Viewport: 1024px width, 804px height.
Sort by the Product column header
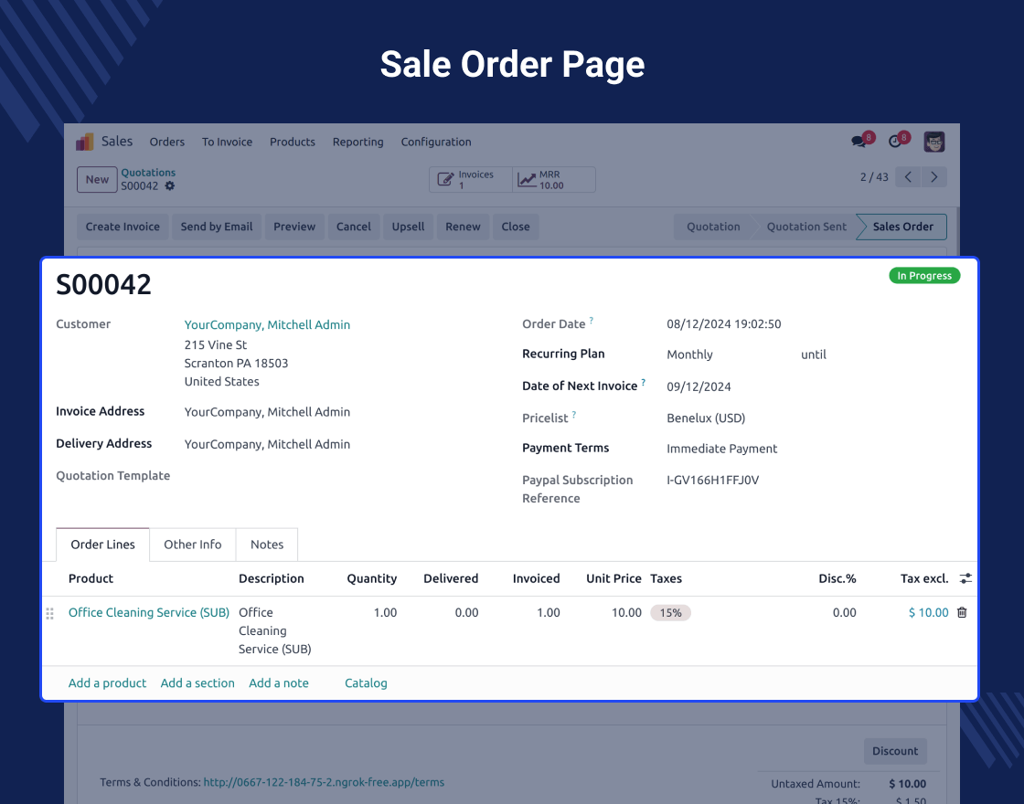coord(91,578)
